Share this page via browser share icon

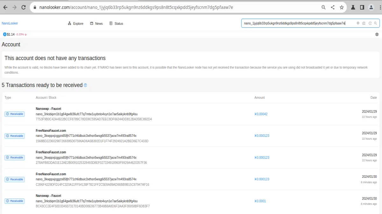333,7
